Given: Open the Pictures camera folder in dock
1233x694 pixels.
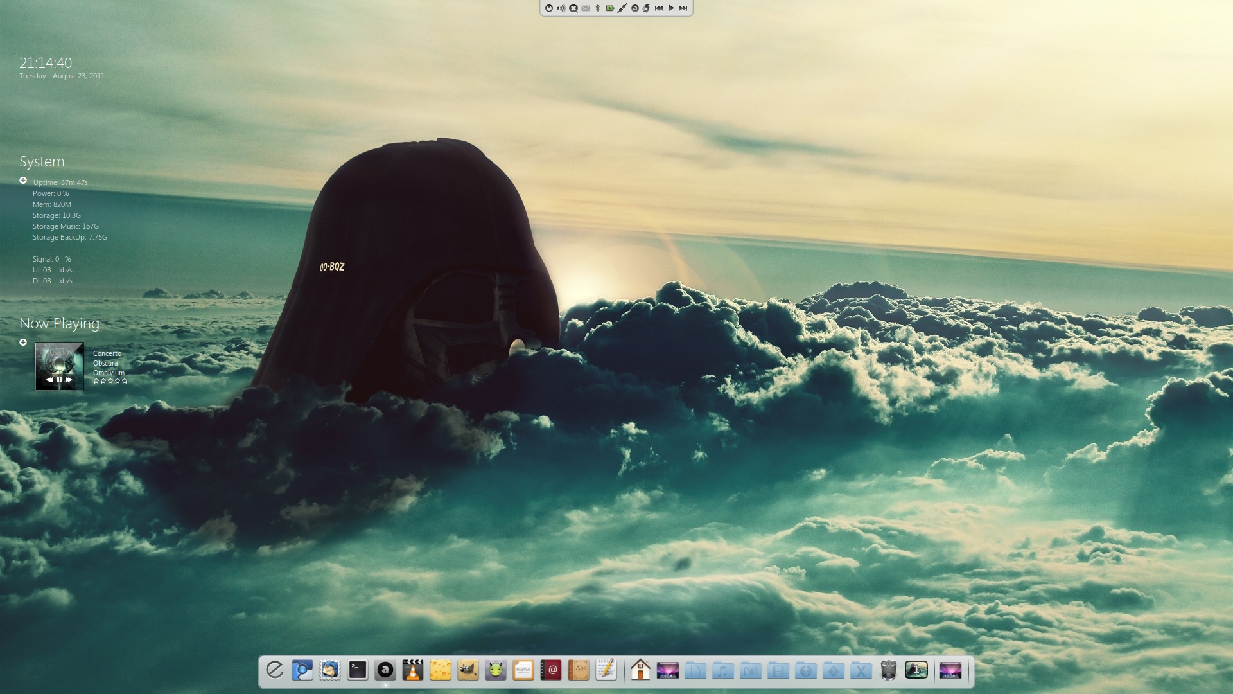Looking at the screenshot, I should [x=751, y=671].
